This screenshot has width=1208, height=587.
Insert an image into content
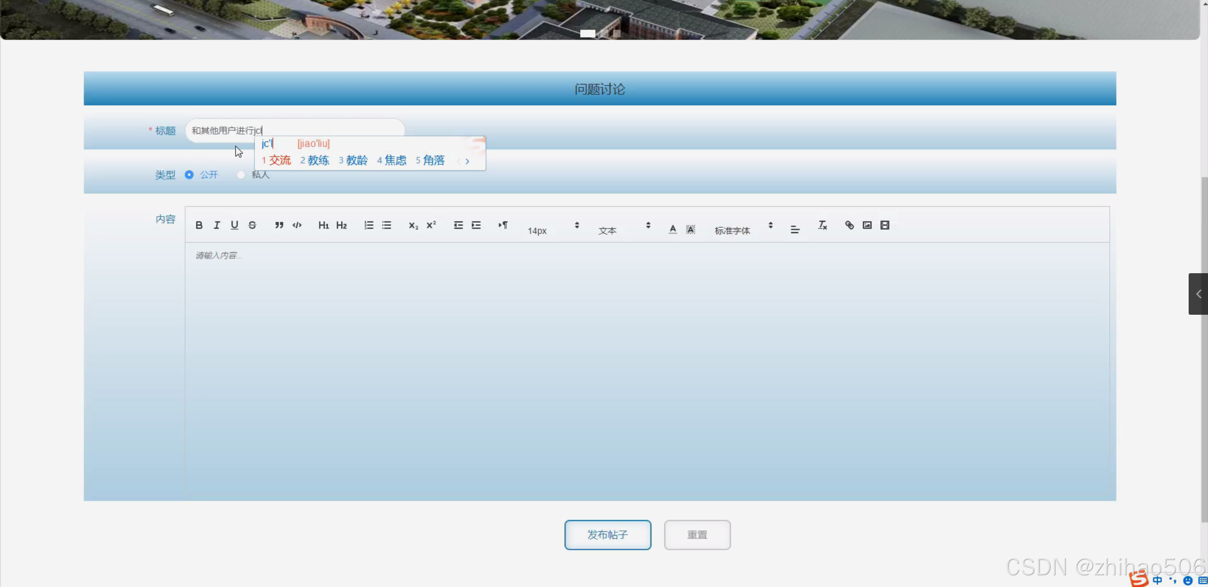(x=867, y=225)
